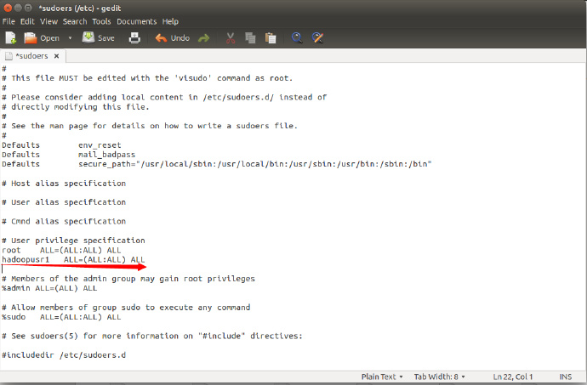Click the Open button label
The image size is (587, 385).
[x=50, y=38]
